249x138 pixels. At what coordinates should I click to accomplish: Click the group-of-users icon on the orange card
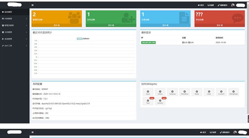(x=74, y=18)
